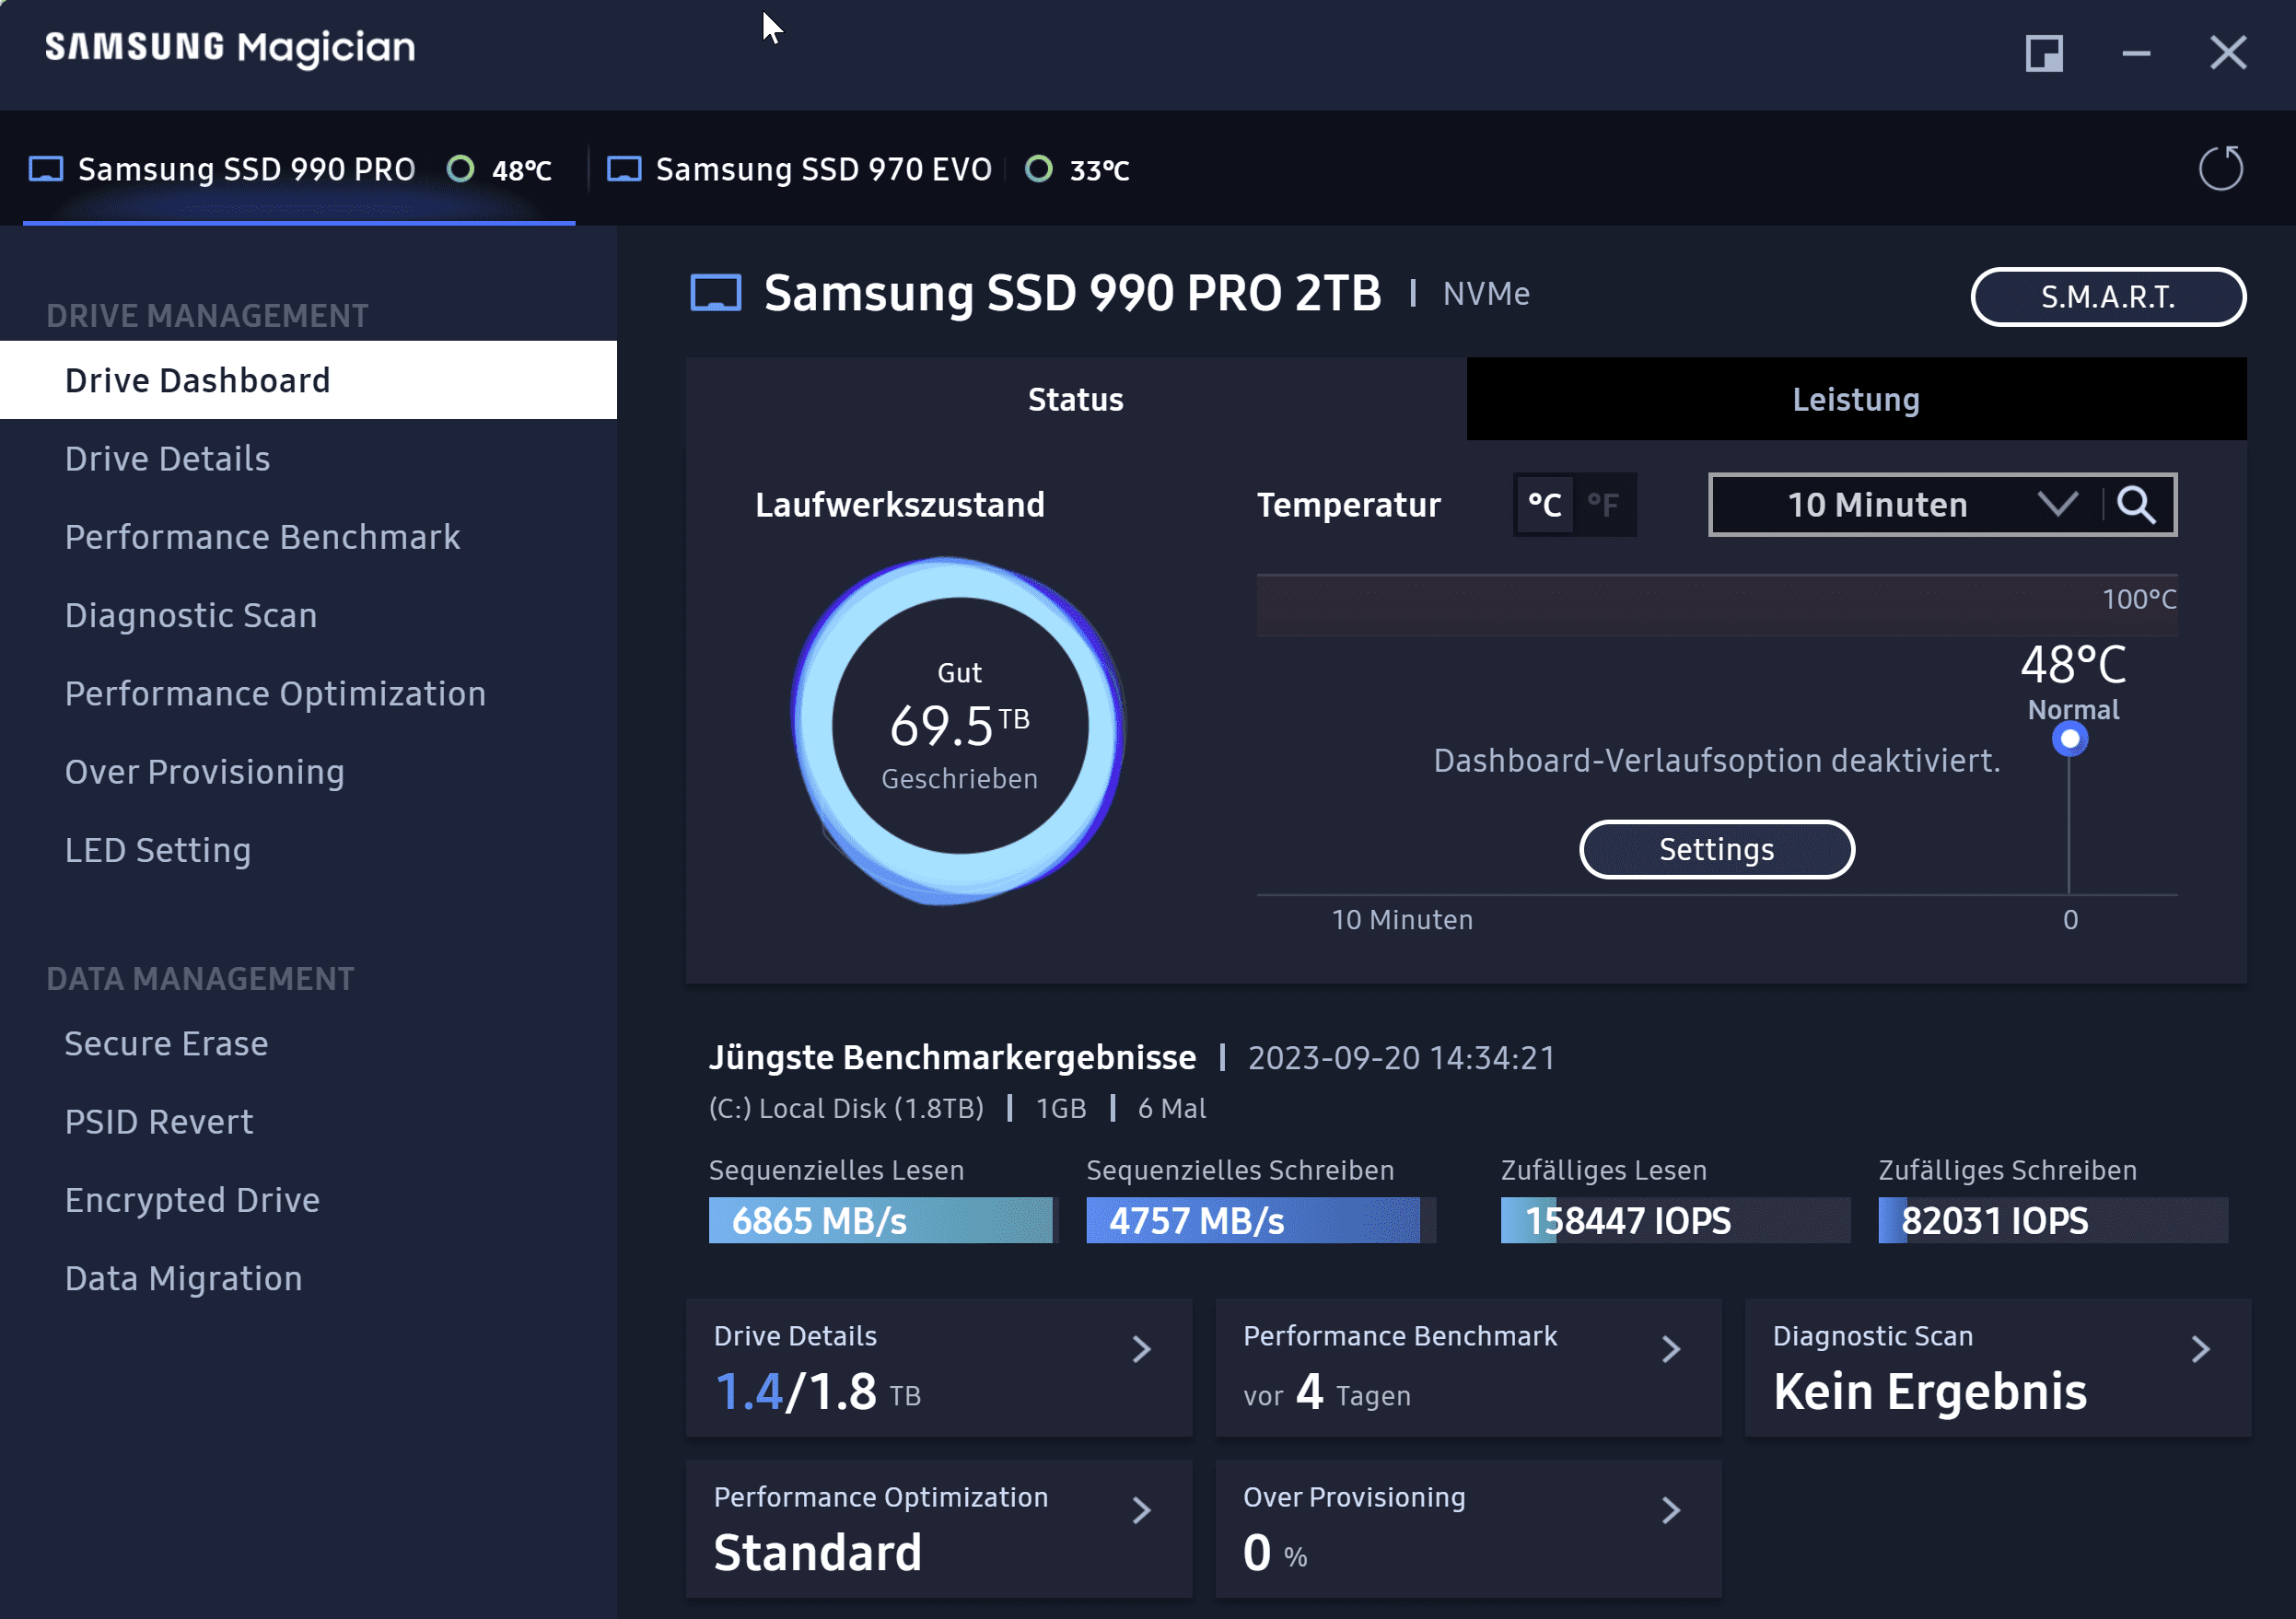Click the Jüngste Benchmarkergebnisse heading
Screen dimensions: 2296x1619
(x=952, y=1057)
